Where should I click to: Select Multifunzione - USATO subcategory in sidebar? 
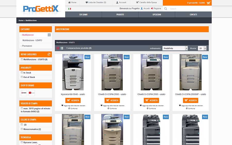point(32,40)
